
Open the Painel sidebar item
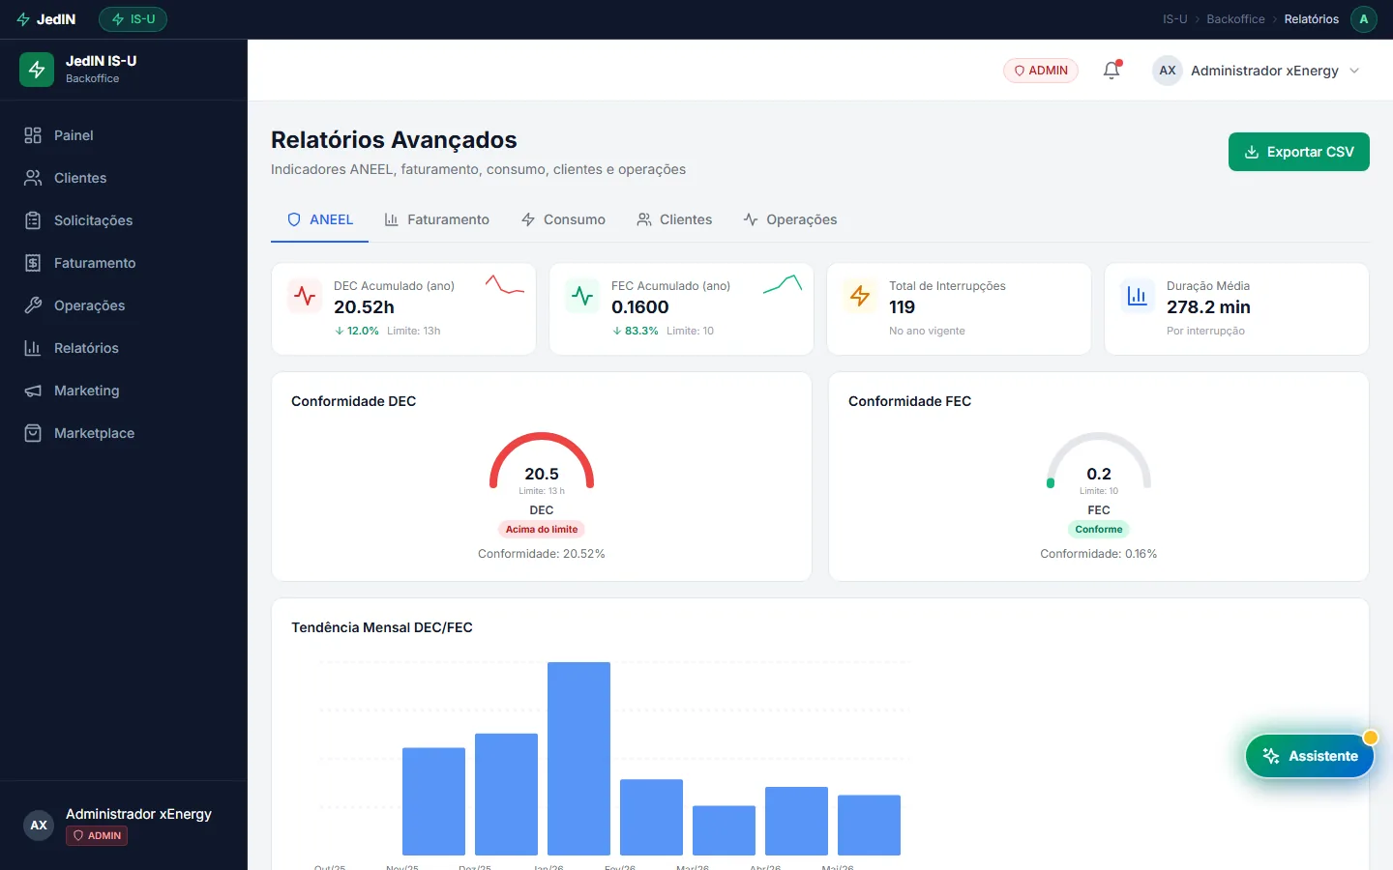pyautogui.click(x=123, y=135)
